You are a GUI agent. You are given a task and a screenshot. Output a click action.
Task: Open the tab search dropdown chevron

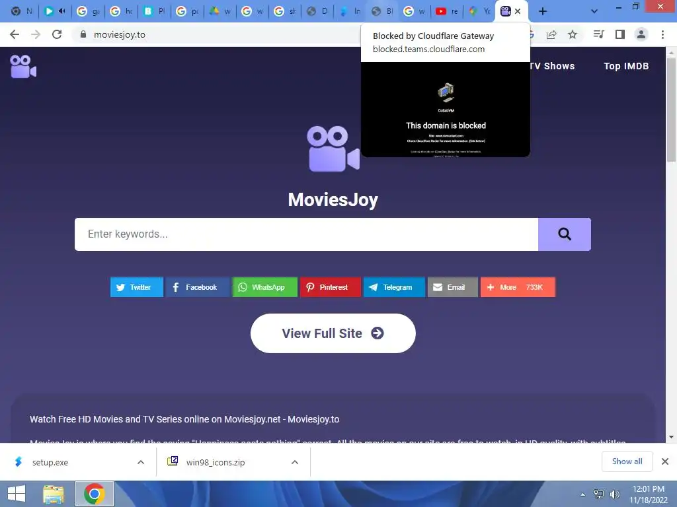point(594,11)
